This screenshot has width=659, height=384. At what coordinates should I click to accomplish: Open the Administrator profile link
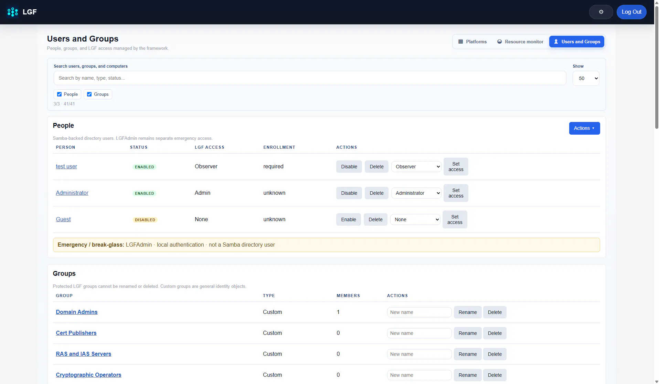click(x=72, y=193)
